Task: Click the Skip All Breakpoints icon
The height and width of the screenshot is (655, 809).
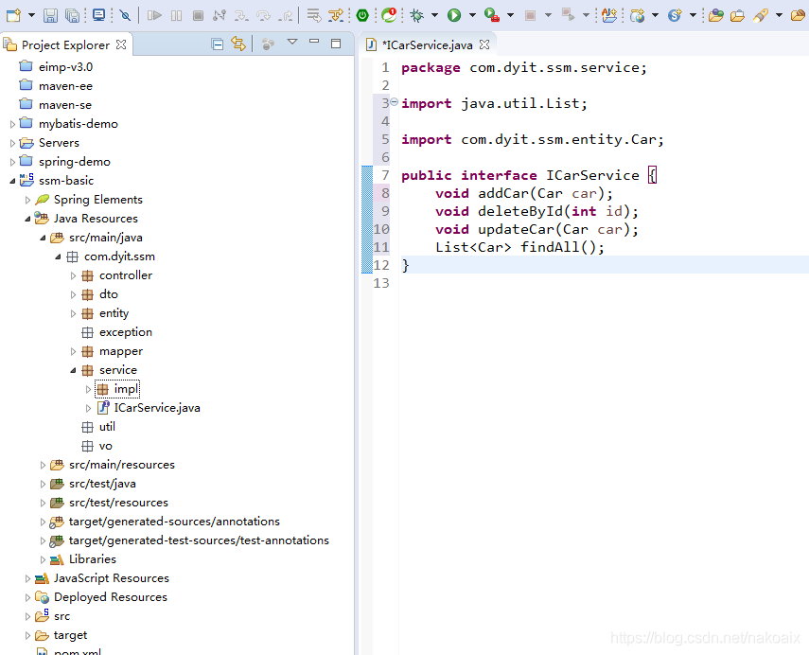Action: coord(125,15)
